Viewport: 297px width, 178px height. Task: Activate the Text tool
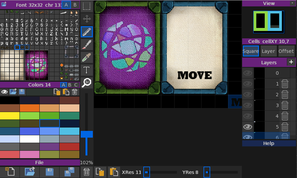(87, 70)
